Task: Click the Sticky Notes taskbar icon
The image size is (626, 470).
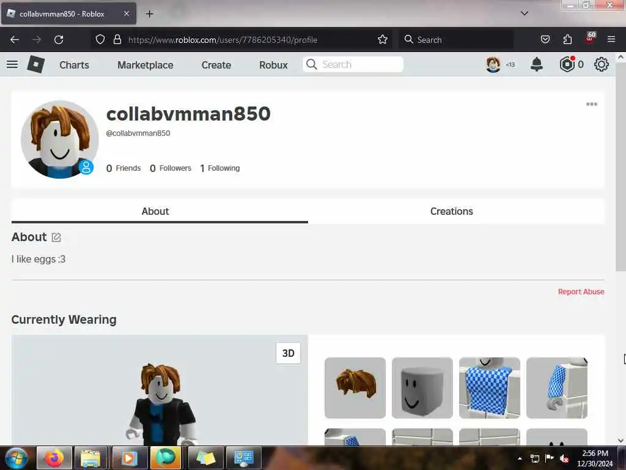Action: [205, 458]
